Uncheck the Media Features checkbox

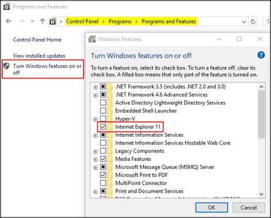coord(103,158)
